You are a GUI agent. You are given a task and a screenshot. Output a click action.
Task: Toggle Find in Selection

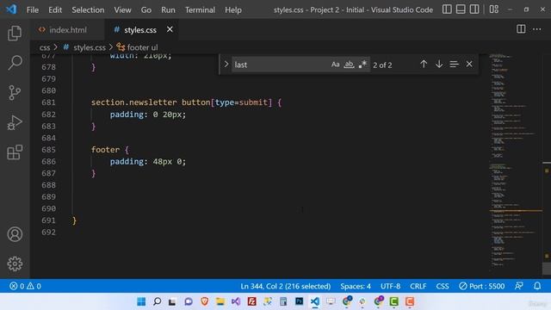[x=454, y=65]
